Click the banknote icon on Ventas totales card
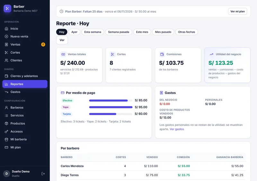This screenshot has height=181, width=257. [x=63, y=54]
